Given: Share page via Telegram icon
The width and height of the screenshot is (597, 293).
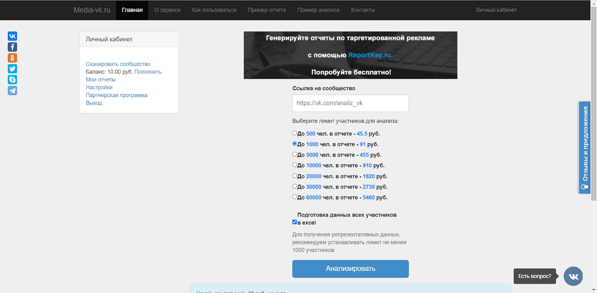Looking at the screenshot, I should coord(12,91).
